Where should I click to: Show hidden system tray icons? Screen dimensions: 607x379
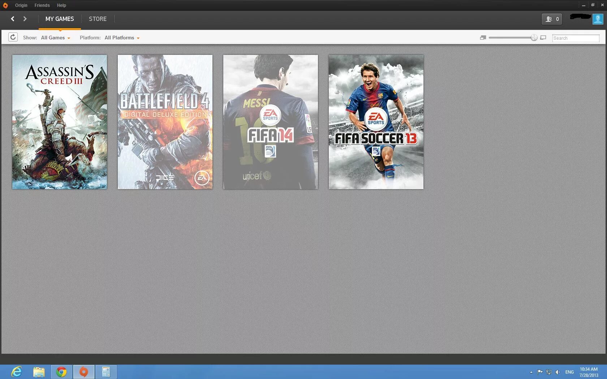531,372
